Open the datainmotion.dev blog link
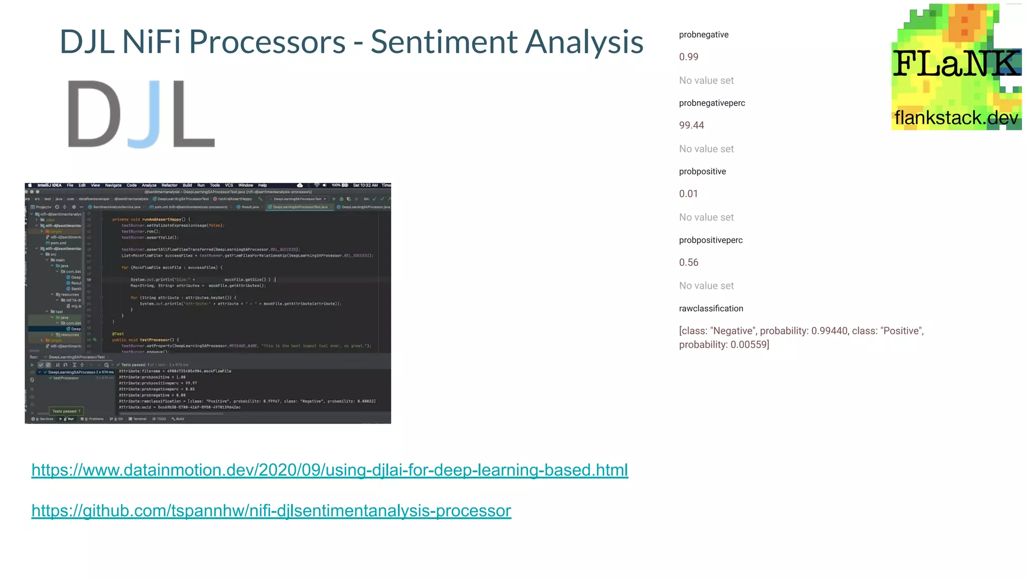The height and width of the screenshot is (578, 1028). point(329,470)
